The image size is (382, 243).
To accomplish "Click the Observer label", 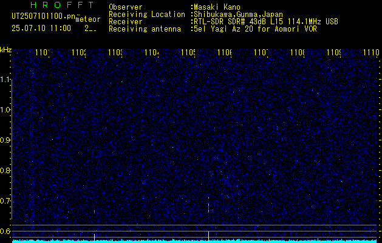I will (x=126, y=7).
